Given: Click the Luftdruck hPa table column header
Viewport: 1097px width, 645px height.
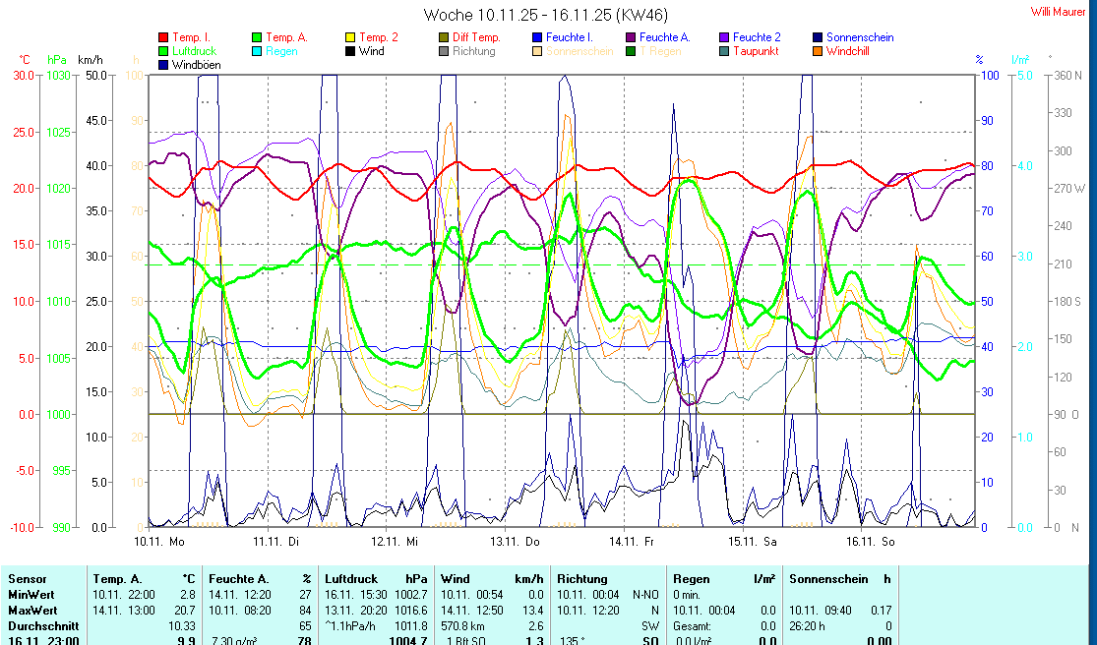Looking at the screenshot, I should (378, 579).
